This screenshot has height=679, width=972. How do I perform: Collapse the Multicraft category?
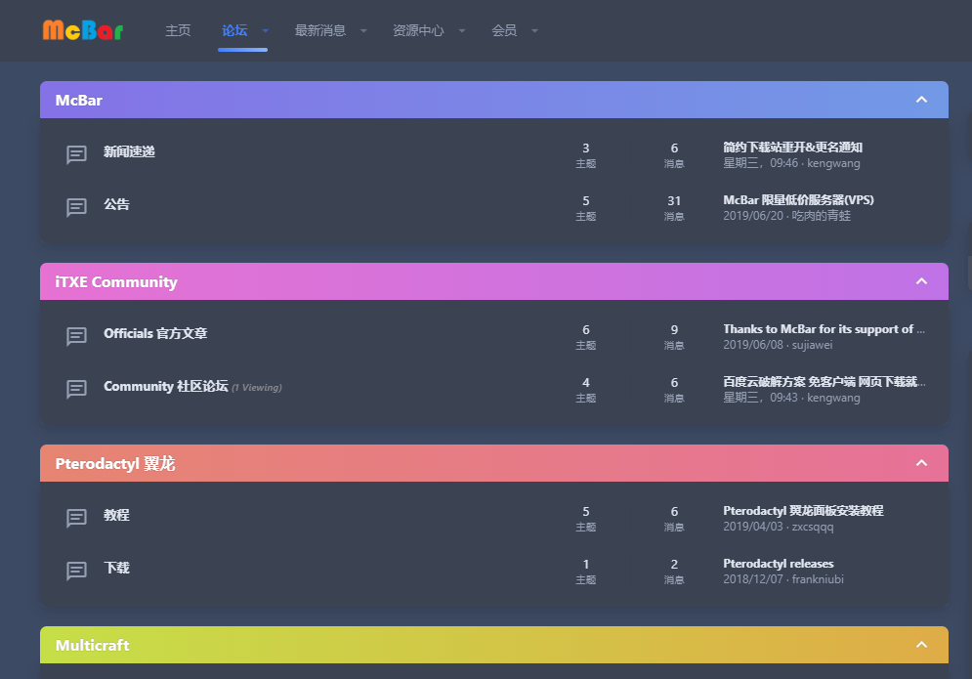click(x=922, y=645)
